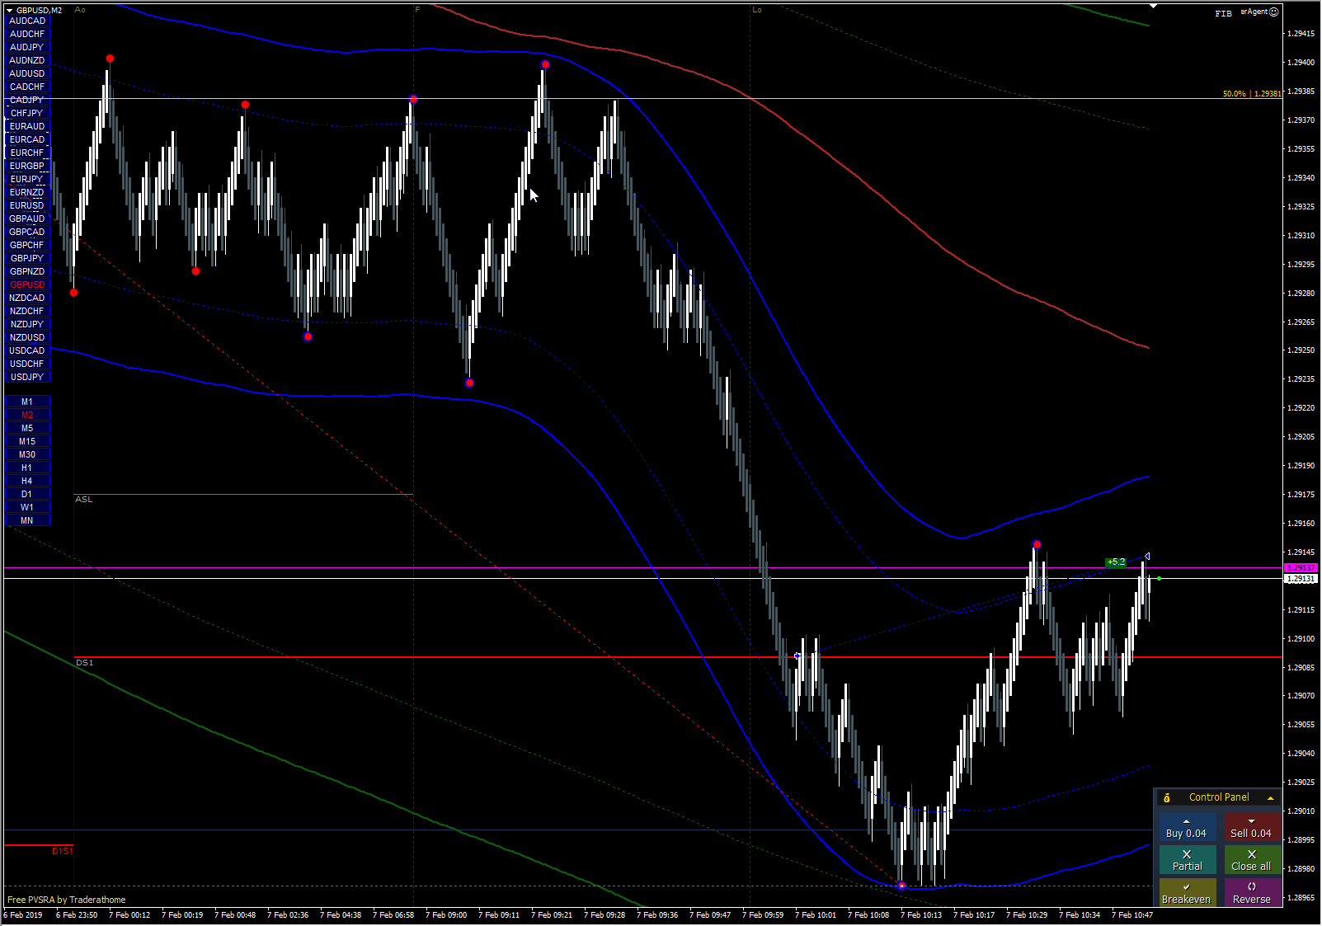This screenshot has height=926, width=1322.
Task: Open the GBPUSD,M2 symbol dropdown arrow
Action: coord(10,10)
